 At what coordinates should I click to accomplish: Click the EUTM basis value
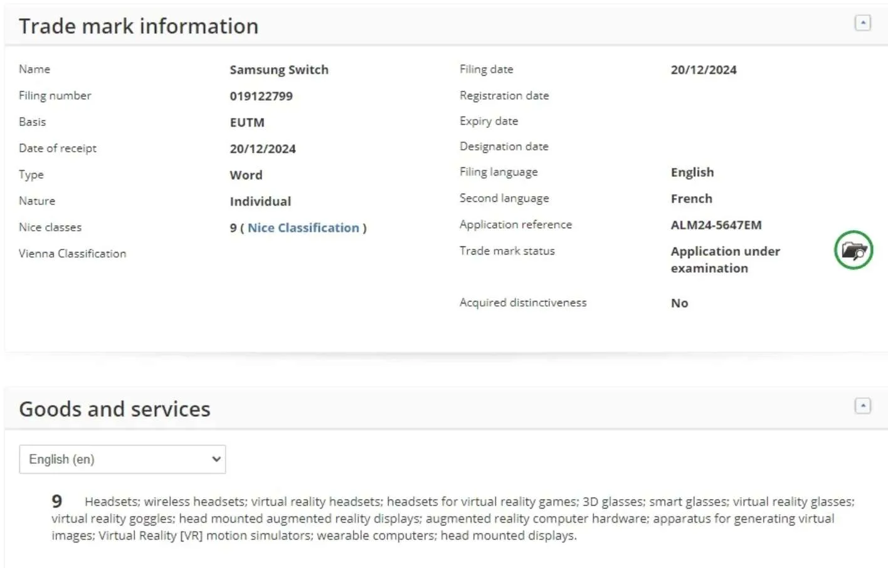(247, 122)
